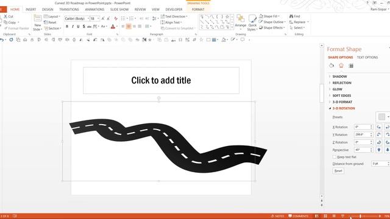The height and width of the screenshot is (219, 390).
Task: Switch to the INSERT ribbon tab
Action: tap(31, 10)
